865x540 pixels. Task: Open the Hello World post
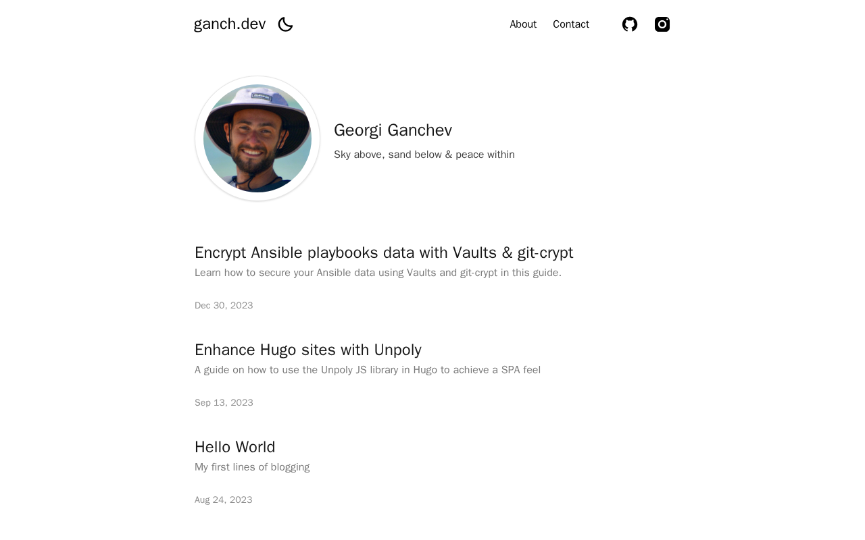[x=235, y=447]
